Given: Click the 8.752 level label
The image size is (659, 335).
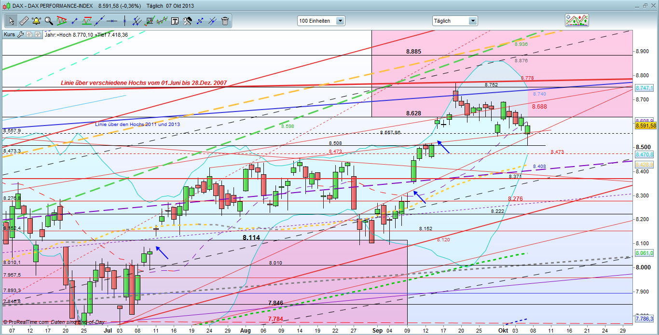Looking at the screenshot, I should [x=491, y=84].
